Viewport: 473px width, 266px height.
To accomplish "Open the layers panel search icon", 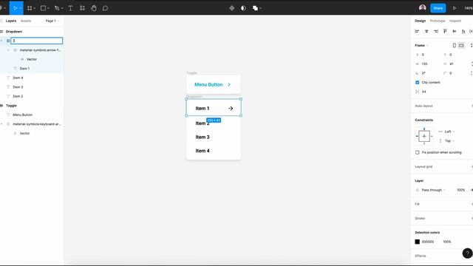I will tap(1, 21).
